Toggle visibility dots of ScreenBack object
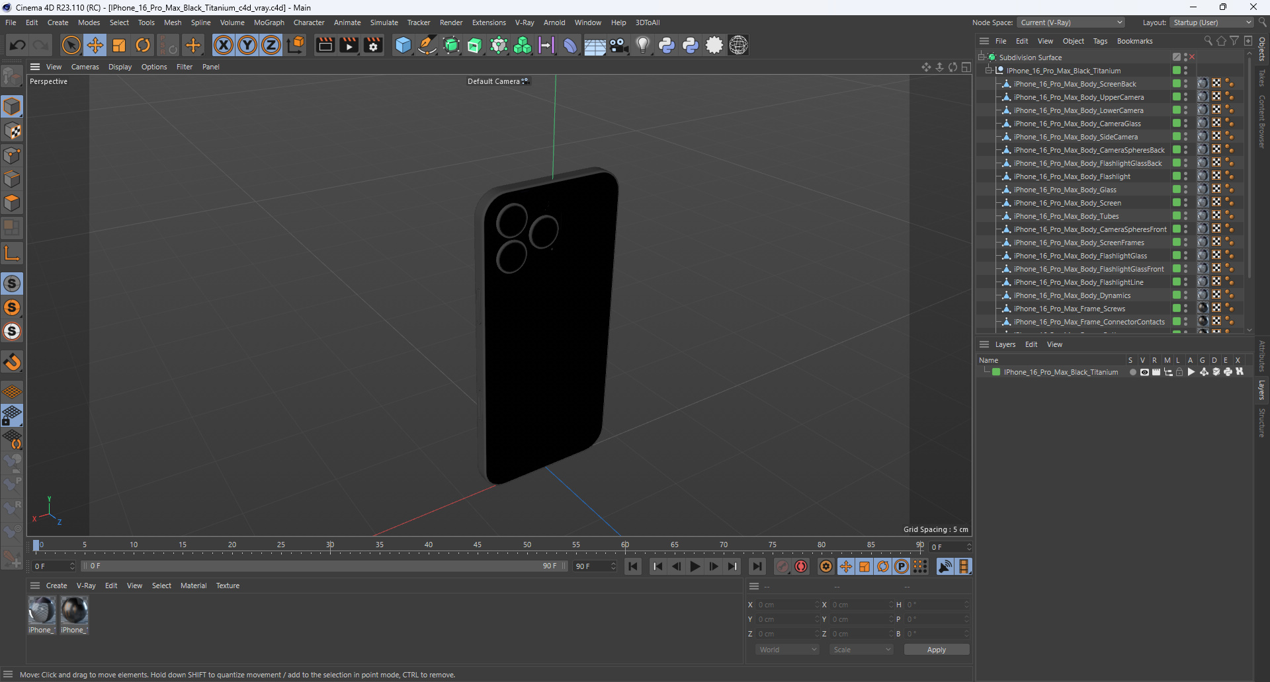This screenshot has height=682, width=1270. coord(1185,84)
